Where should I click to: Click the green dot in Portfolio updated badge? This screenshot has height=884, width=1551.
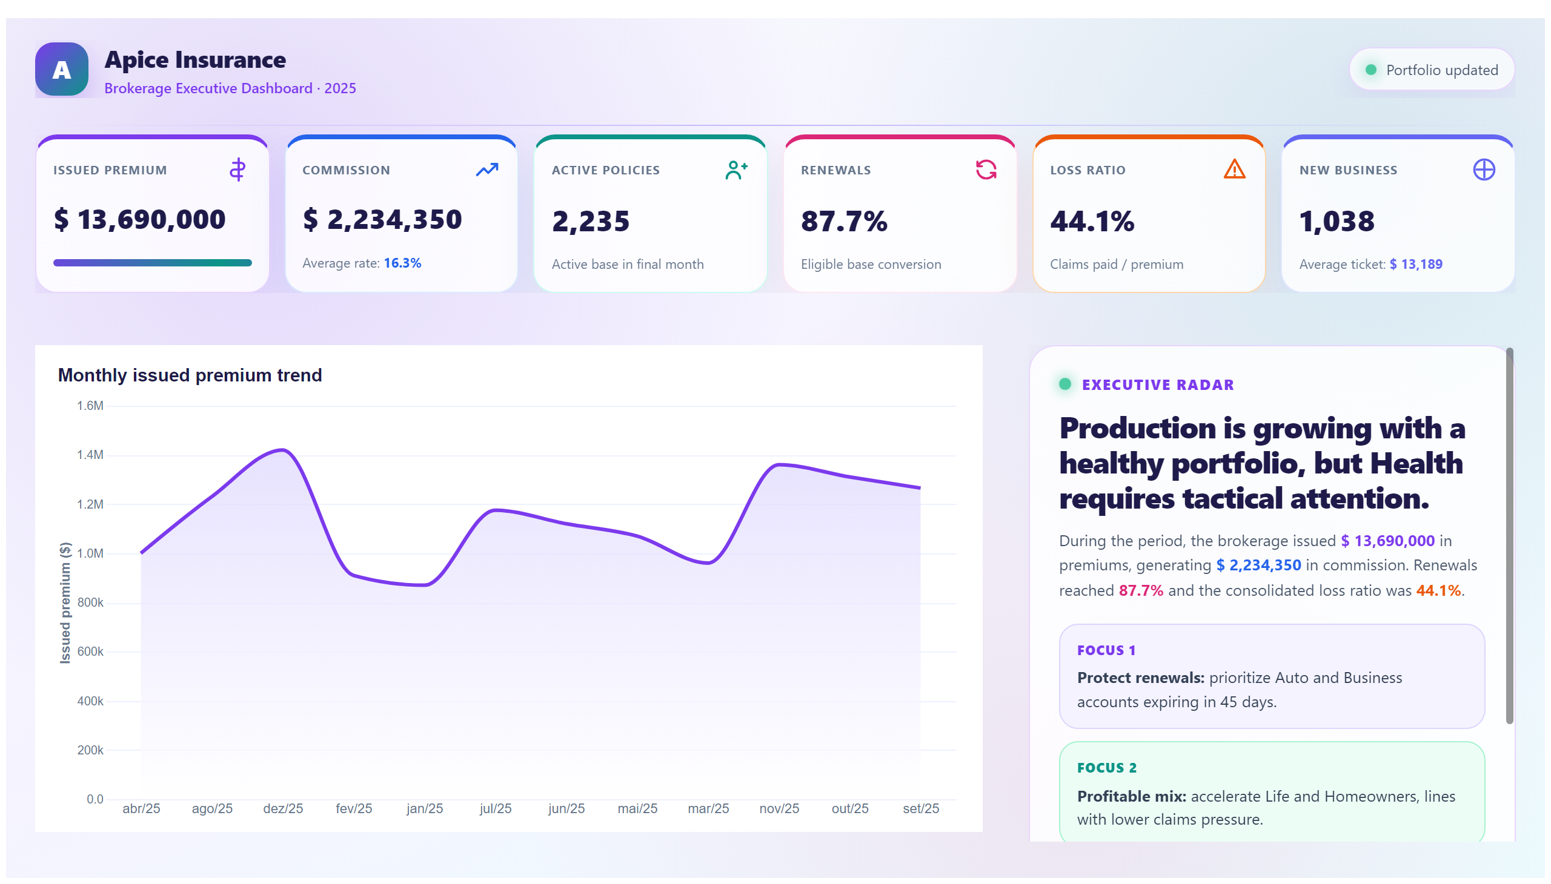1370,70
